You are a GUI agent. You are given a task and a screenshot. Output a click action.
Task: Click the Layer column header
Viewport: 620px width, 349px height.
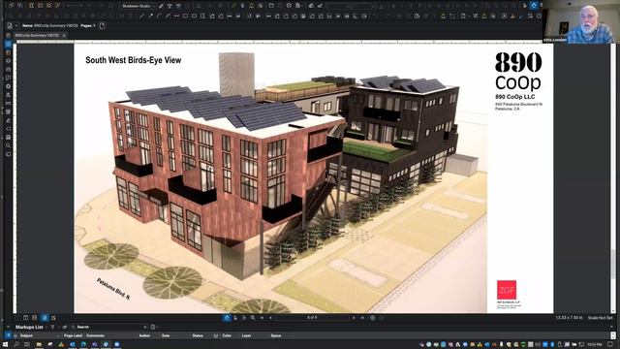point(246,335)
